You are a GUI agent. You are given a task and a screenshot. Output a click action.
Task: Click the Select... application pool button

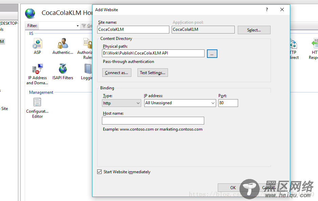point(254,30)
